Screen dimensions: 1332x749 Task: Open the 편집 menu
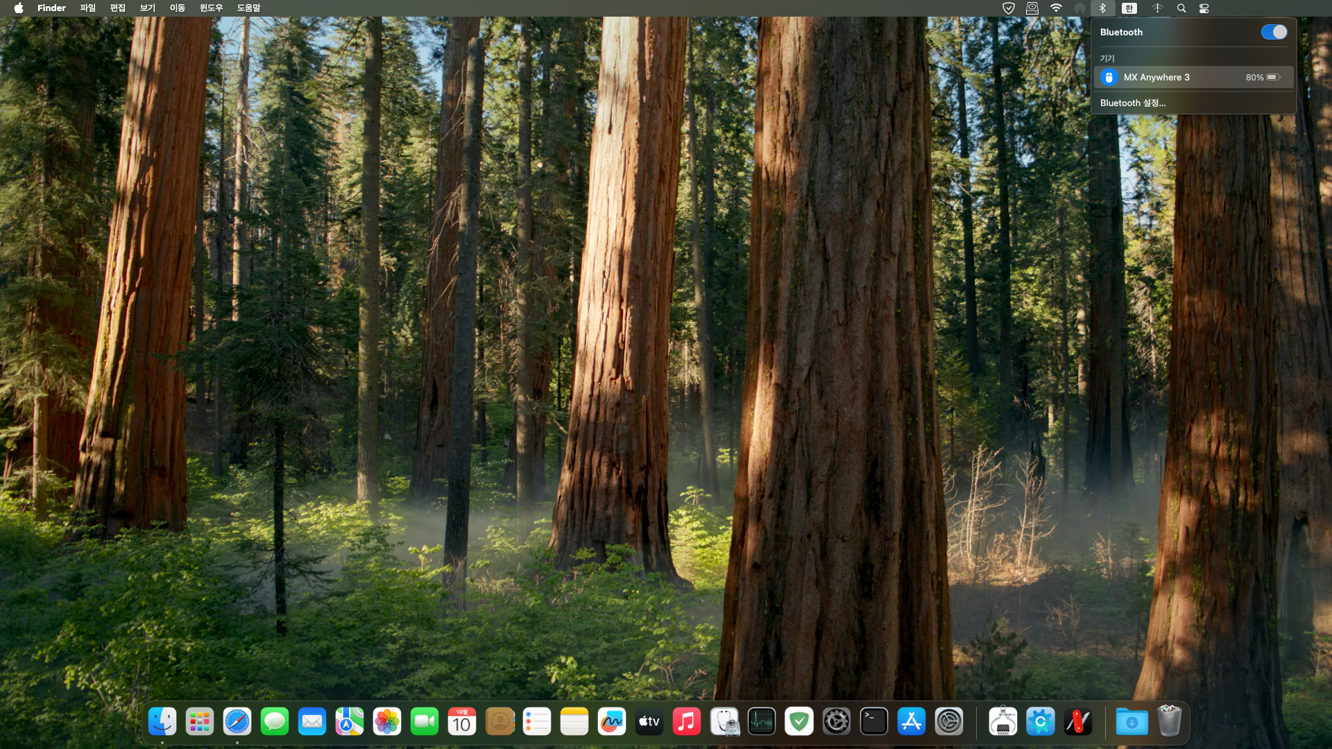117,8
